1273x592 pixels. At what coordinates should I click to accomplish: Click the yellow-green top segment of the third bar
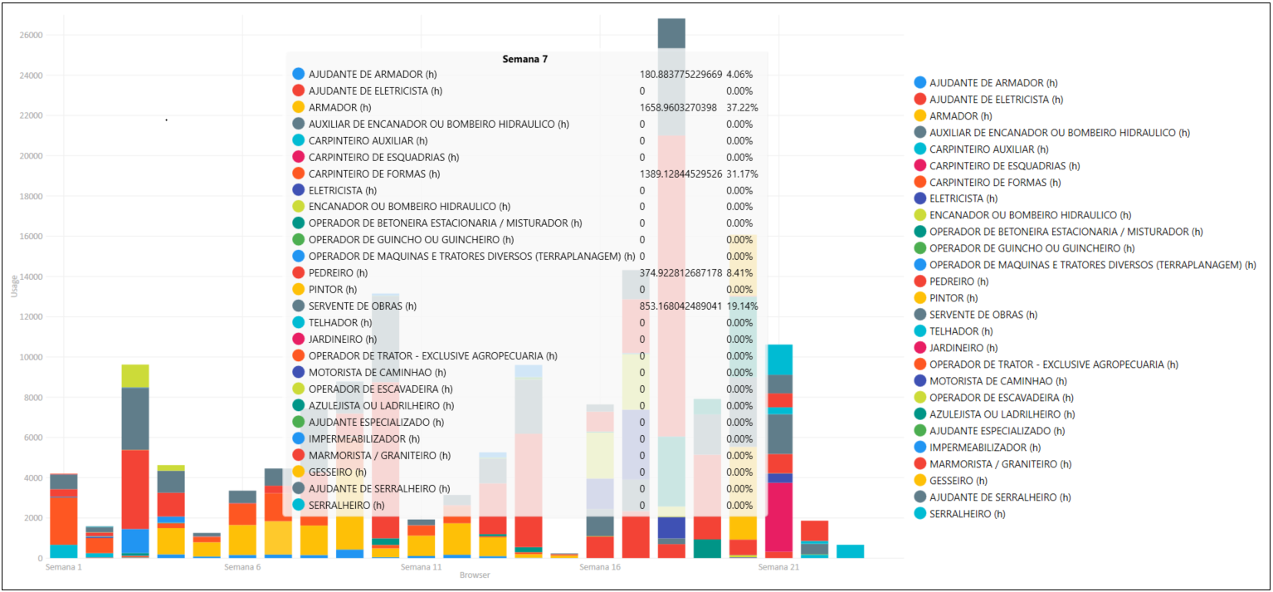pos(135,375)
